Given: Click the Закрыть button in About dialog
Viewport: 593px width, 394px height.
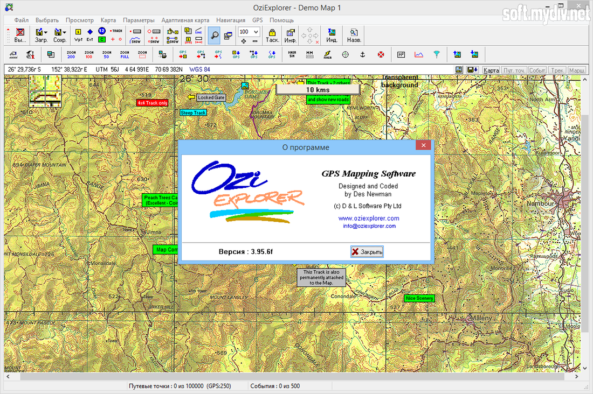Looking at the screenshot, I should pos(367,252).
